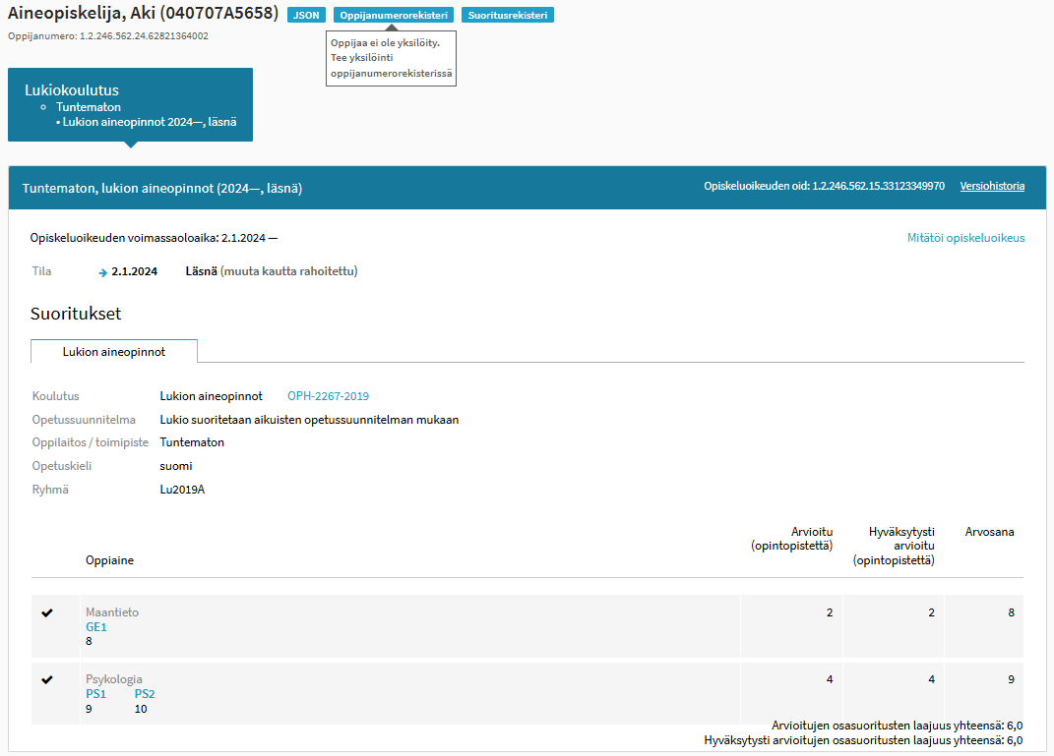Open the Oppijanumerorekisteri link button
Screen dimensions: 1054x756
(x=394, y=16)
